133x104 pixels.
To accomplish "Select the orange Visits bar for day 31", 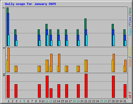I will 125,66.
